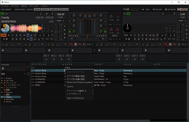Image resolution: width=189 pixels, height=122 pixels.
Task: Click the MAIN volume knob
Action: point(111,17)
